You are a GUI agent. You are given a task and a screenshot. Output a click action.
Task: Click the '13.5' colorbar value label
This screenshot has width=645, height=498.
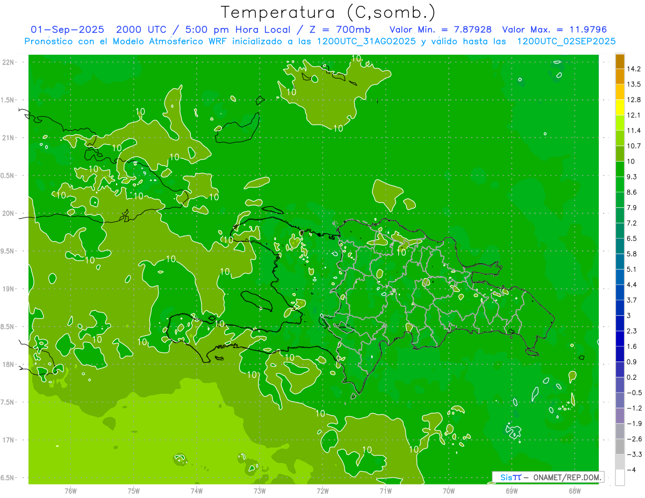tap(634, 84)
